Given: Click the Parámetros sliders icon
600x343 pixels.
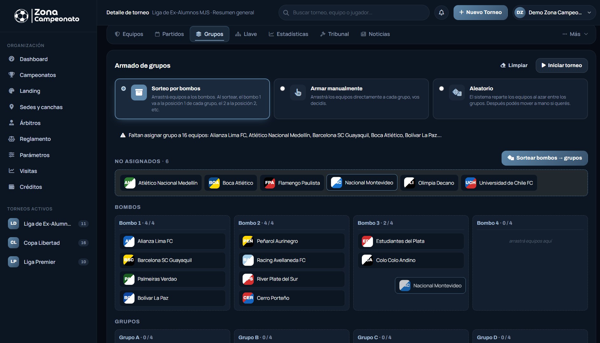Looking at the screenshot, I should tap(12, 155).
